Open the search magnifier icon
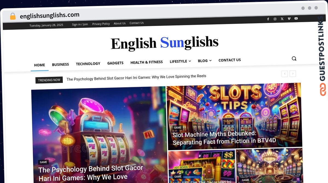The image size is (328, 183). point(294,58)
